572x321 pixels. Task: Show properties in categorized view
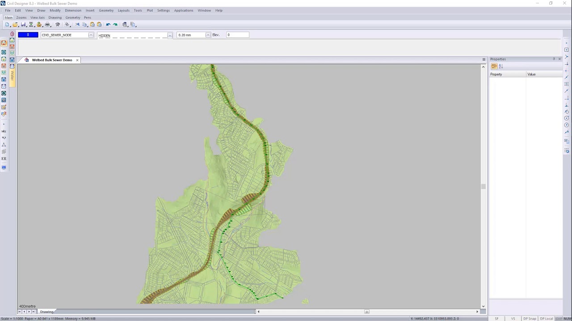tap(494, 66)
